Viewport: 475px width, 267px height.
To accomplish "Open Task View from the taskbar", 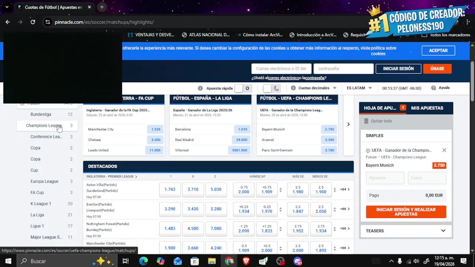I will (x=126, y=261).
